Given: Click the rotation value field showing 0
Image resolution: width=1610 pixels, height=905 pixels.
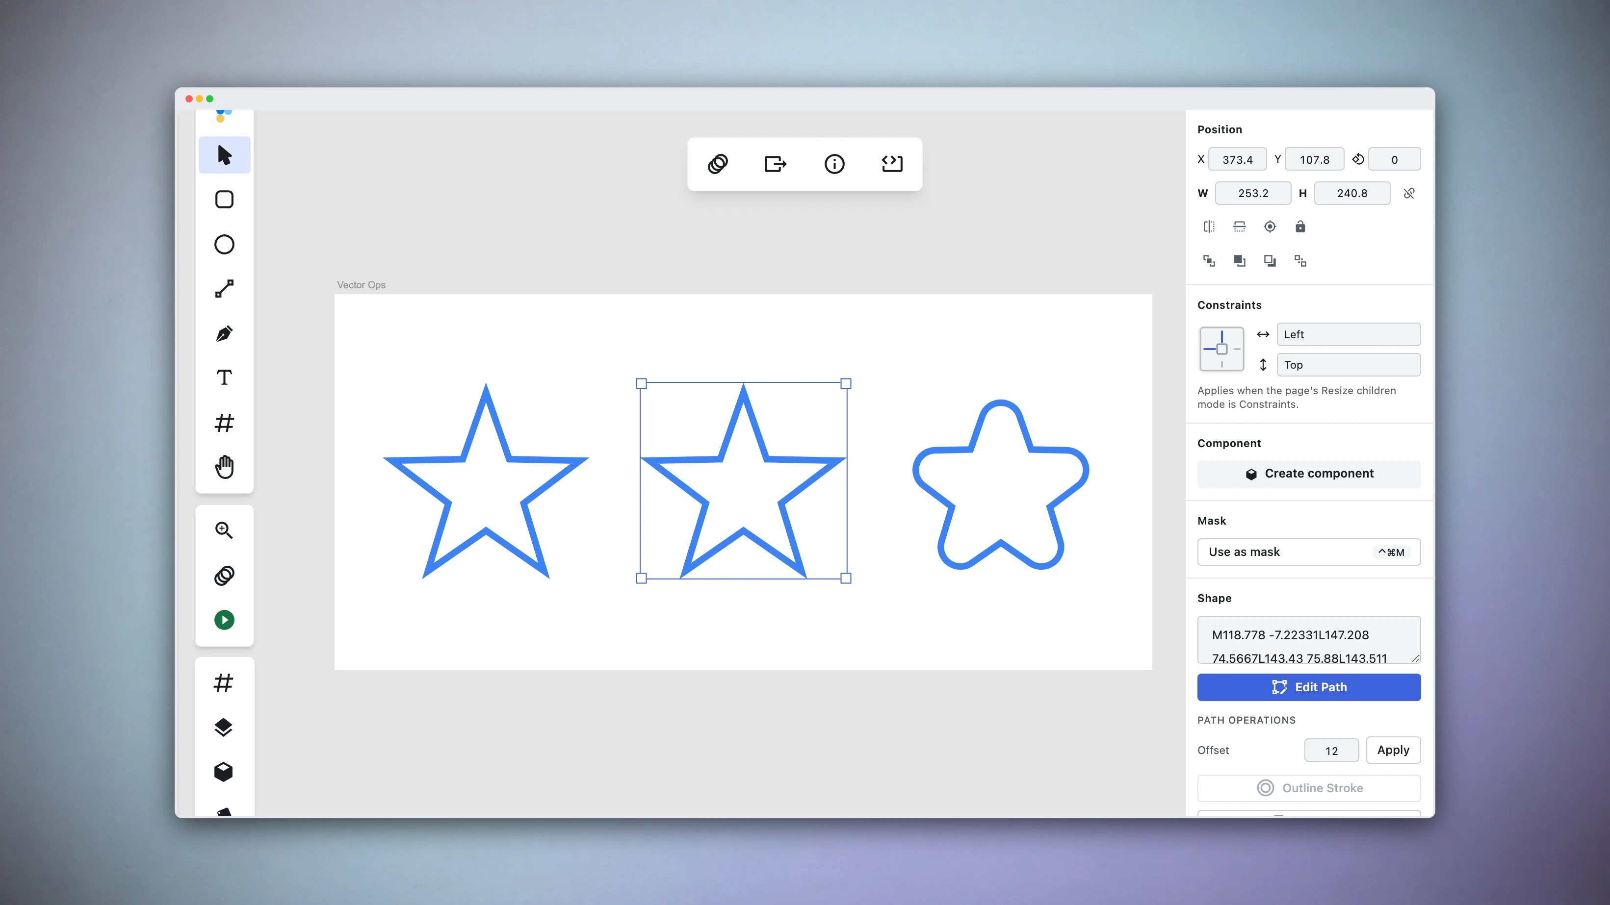Looking at the screenshot, I should click(1394, 159).
